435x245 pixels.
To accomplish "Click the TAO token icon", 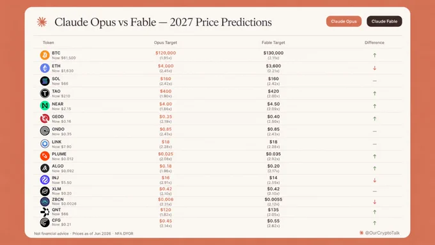I will click(45, 93).
